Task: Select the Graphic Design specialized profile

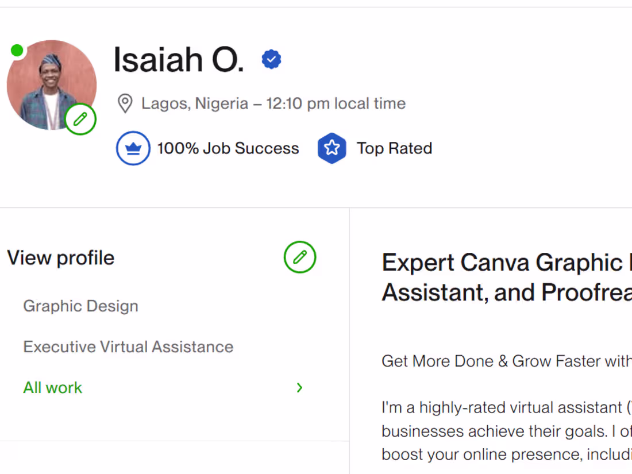Action: [x=80, y=306]
